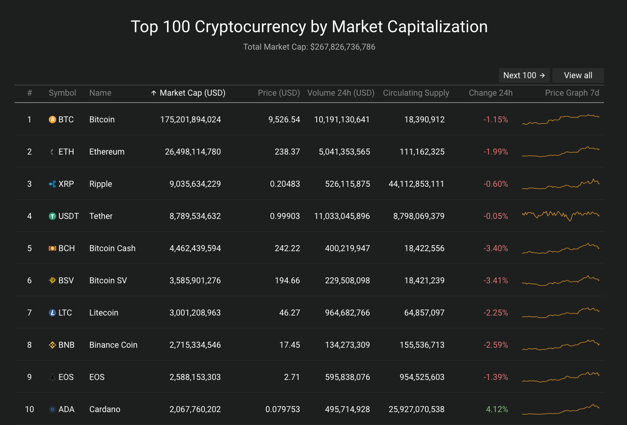Image resolution: width=627 pixels, height=425 pixels.
Task: Open the Ethereum name link
Action: coord(107,152)
